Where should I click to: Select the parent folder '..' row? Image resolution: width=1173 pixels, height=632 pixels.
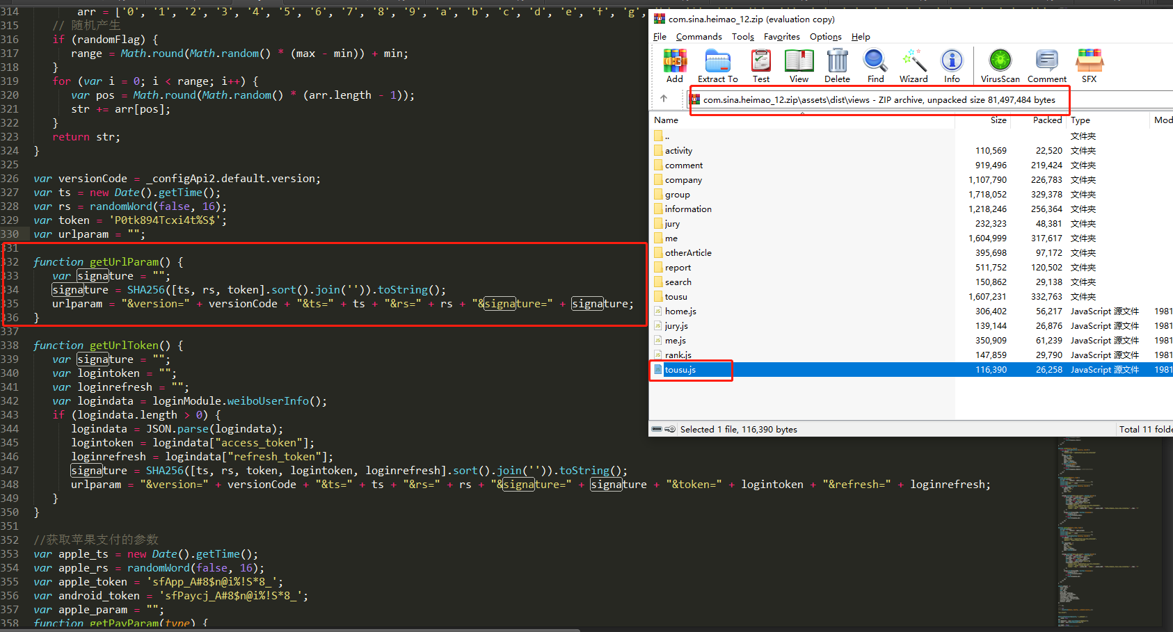pyautogui.click(x=911, y=136)
